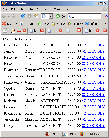Viewport: 109px width, 138px height.
Task: Open the address bar history dropdown arrow
Action: (x=51, y=16)
